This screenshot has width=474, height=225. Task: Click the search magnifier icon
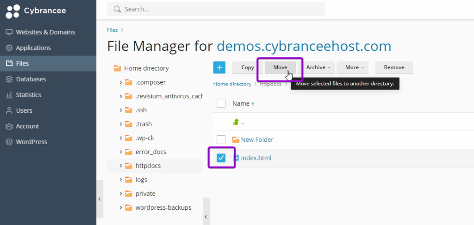click(117, 9)
